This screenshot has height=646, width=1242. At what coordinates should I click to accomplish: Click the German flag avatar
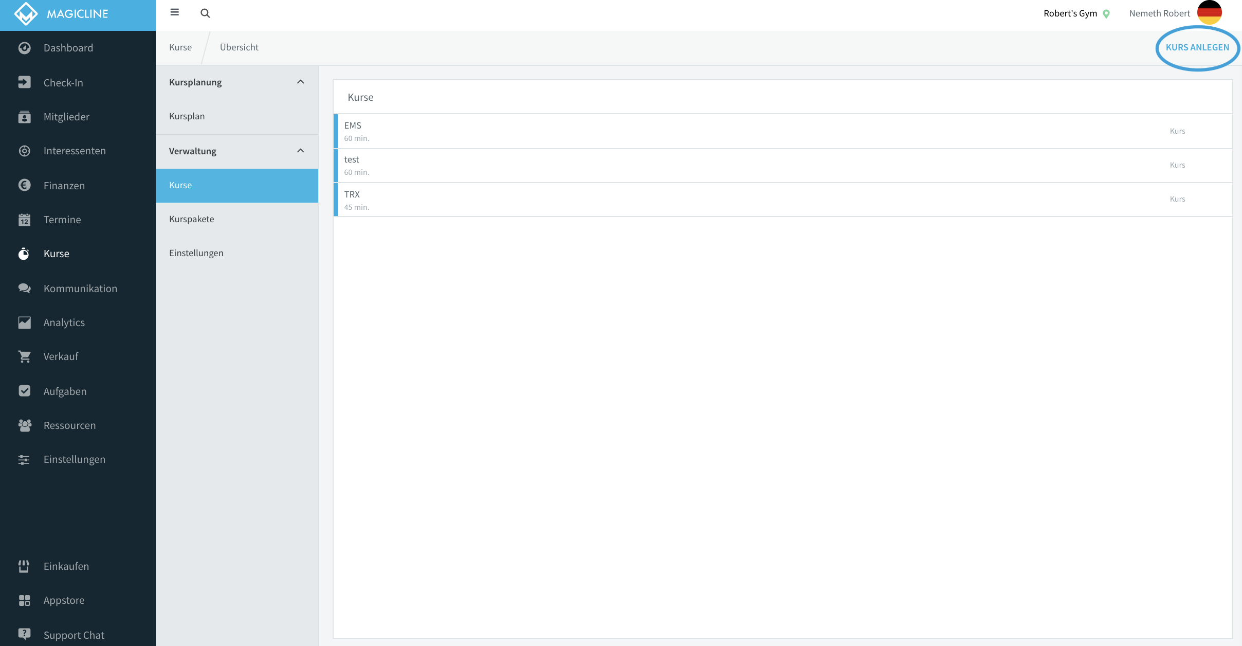click(x=1209, y=12)
